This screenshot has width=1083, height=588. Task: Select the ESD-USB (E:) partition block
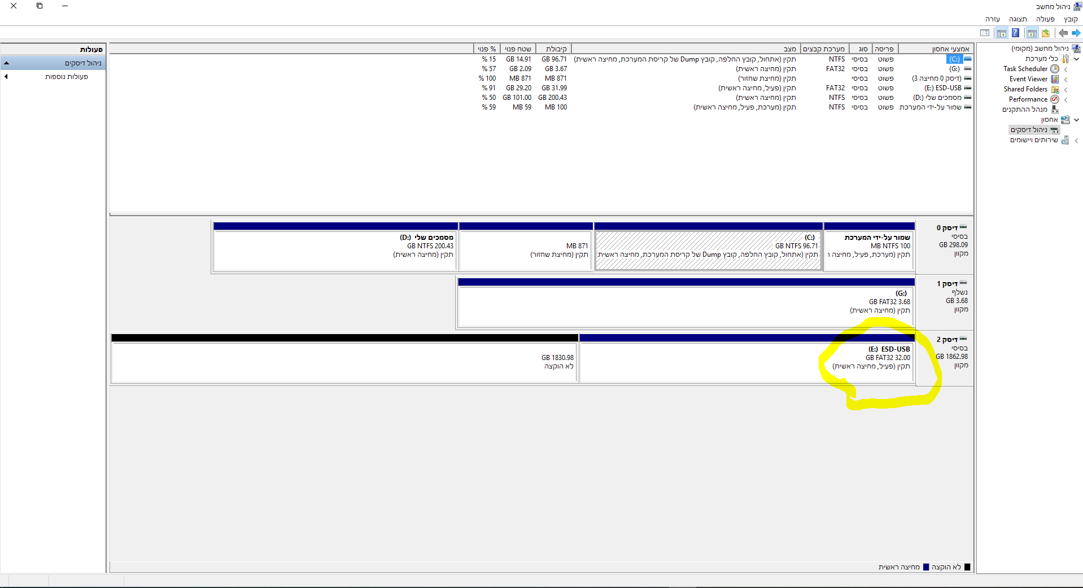tap(746, 358)
